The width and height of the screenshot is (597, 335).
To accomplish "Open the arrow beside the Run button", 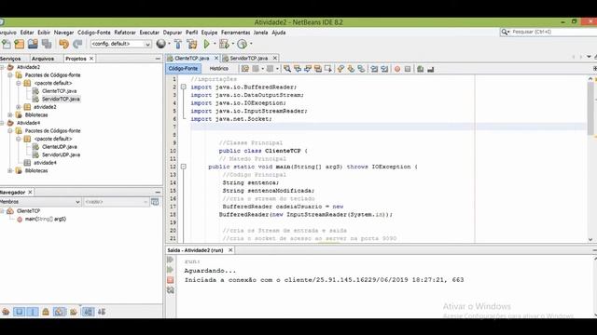I will (215, 44).
